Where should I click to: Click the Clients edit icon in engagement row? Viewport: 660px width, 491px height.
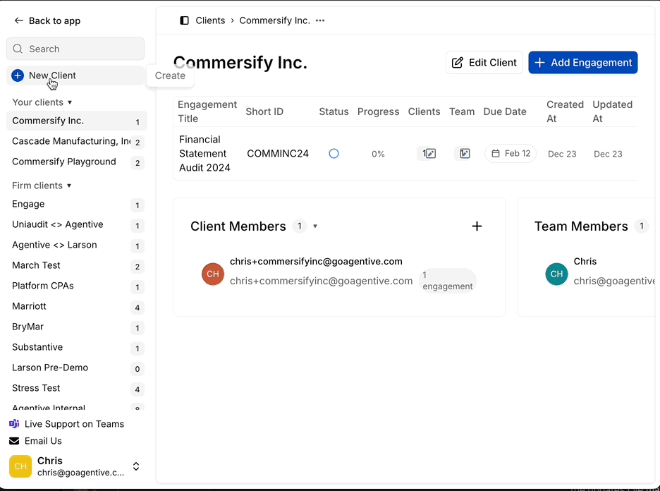click(429, 154)
